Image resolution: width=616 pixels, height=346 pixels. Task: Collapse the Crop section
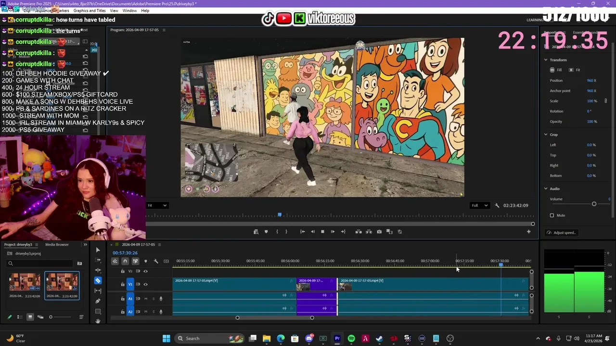point(546,135)
